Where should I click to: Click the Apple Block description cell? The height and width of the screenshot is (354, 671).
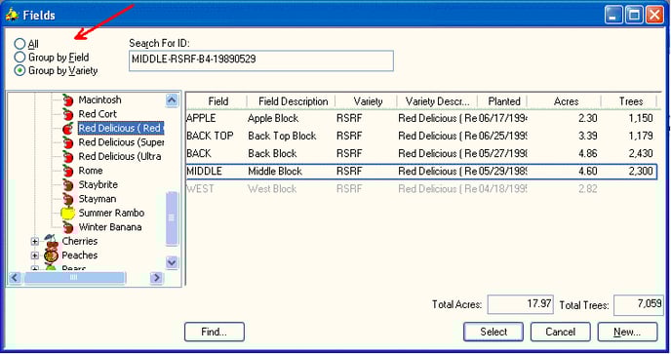pyautogui.click(x=273, y=118)
